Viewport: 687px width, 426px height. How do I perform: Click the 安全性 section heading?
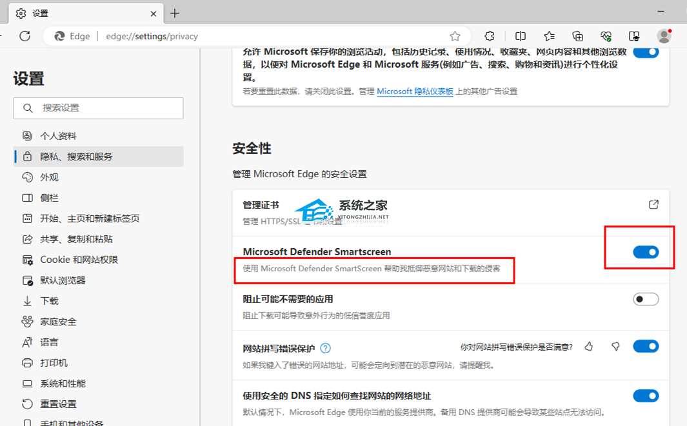pos(252,148)
